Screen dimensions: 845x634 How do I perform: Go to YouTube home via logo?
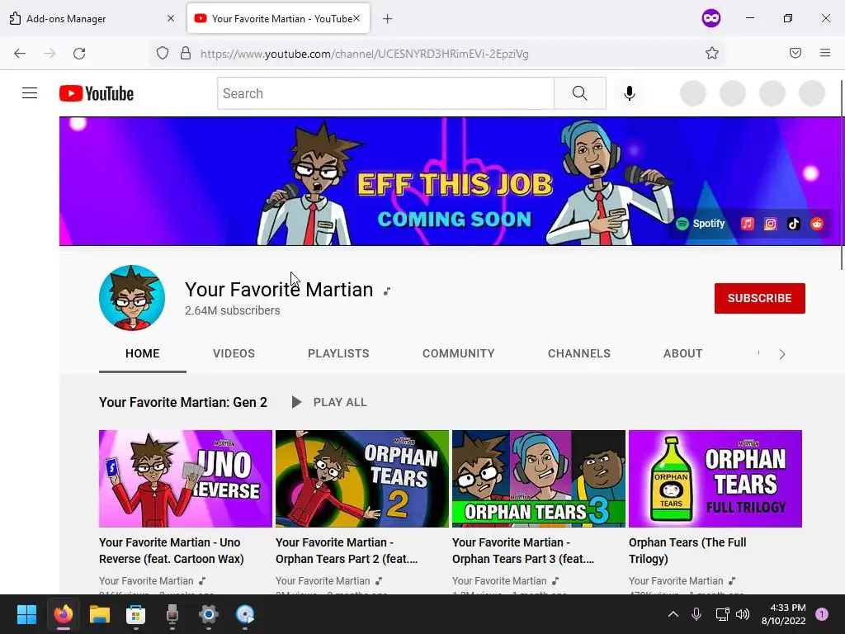coord(97,93)
